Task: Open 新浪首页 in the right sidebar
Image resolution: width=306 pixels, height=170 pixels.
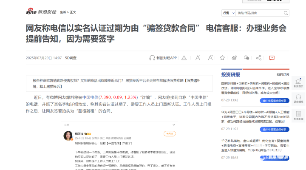Action: click(298, 83)
